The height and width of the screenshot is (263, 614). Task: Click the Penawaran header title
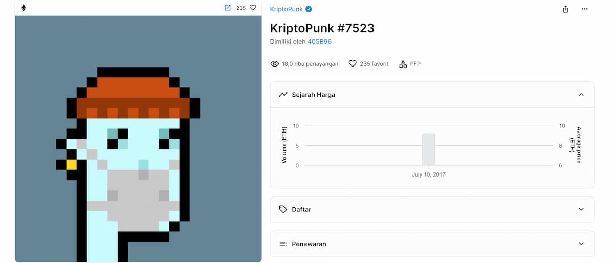[x=309, y=244]
